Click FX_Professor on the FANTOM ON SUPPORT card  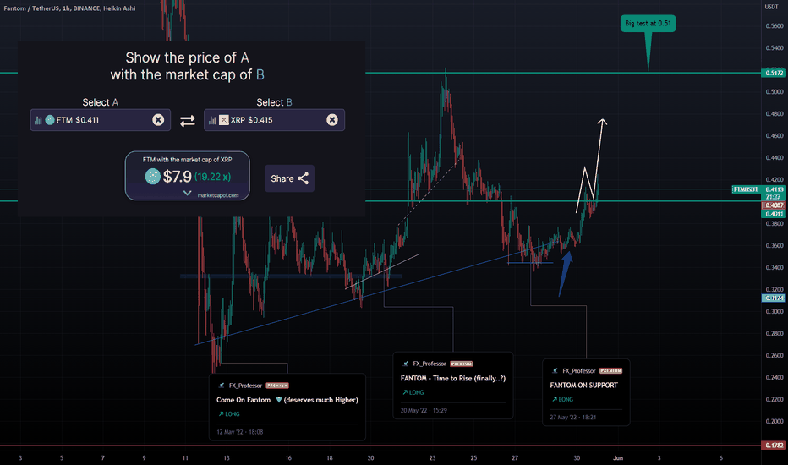tap(578, 370)
